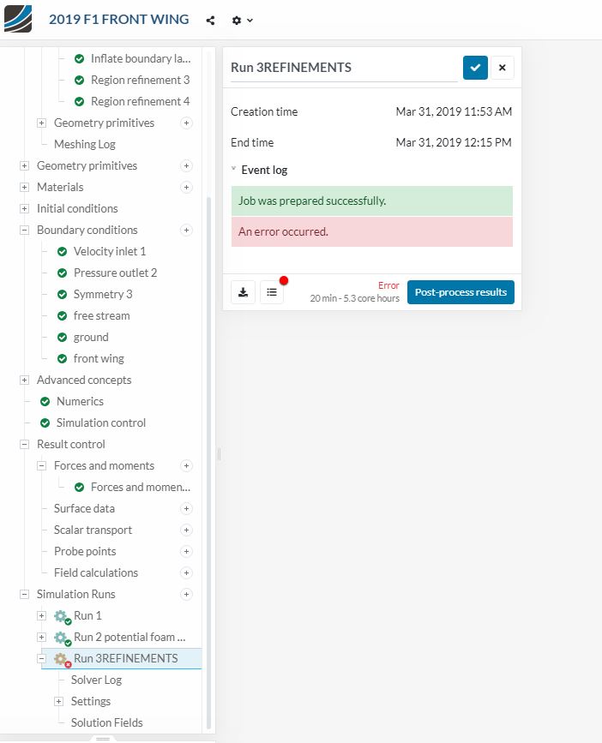
Task: Open the Solver Log item
Action: 96,680
